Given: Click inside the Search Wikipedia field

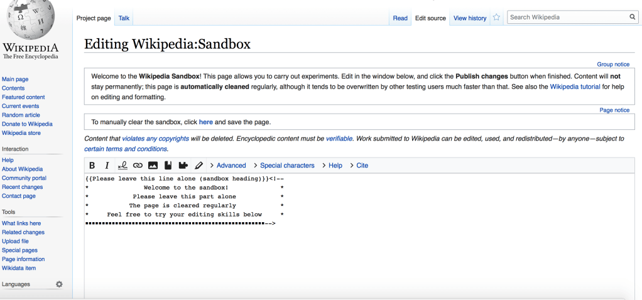Looking at the screenshot, I should 567,17.
